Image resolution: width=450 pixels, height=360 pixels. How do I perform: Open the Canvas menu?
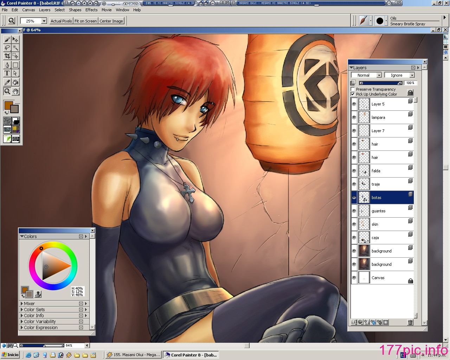(28, 10)
